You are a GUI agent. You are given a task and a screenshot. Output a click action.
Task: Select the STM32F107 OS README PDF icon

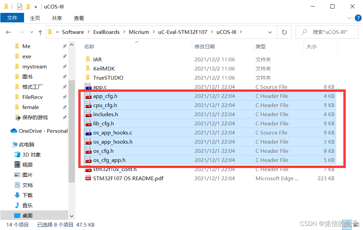[x=88, y=179]
